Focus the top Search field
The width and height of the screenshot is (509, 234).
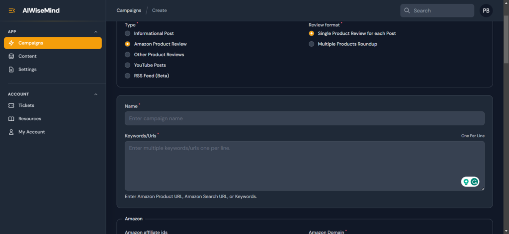[437, 11]
